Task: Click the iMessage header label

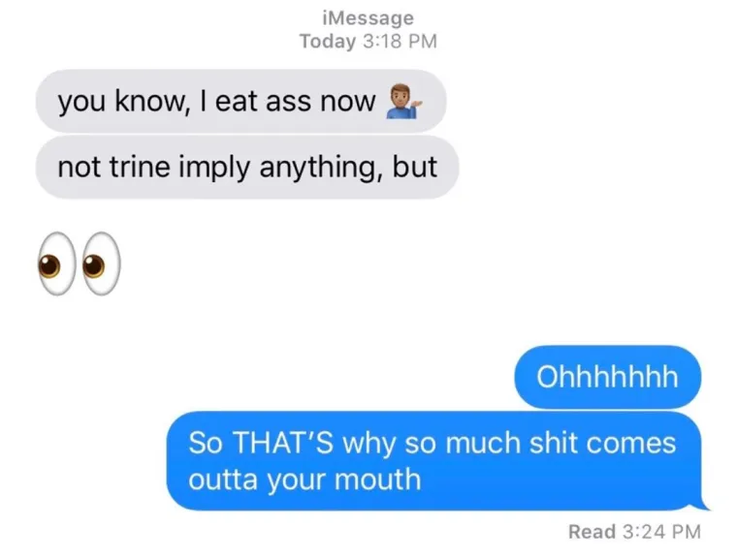Action: [x=368, y=18]
